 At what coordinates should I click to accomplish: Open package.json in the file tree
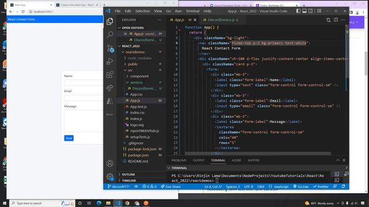pos(138,155)
